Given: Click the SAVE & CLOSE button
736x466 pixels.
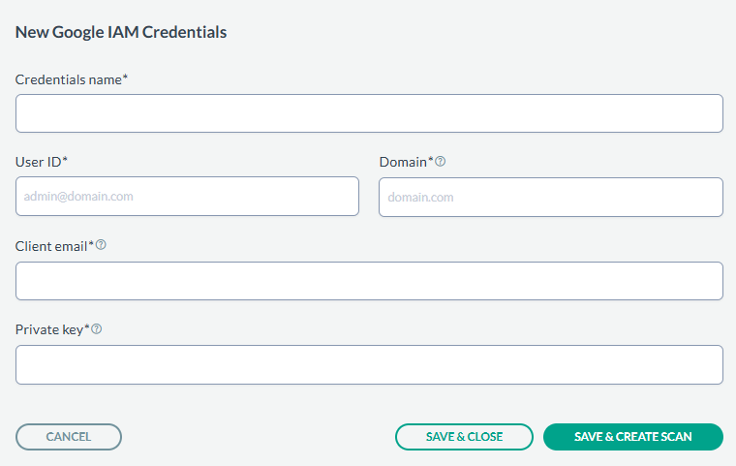Looking at the screenshot, I should tap(464, 437).
